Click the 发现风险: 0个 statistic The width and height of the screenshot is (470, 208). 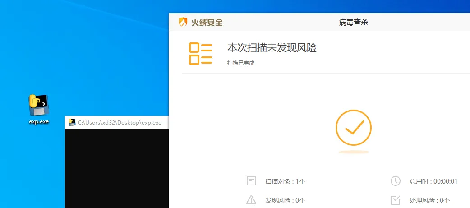click(x=286, y=200)
